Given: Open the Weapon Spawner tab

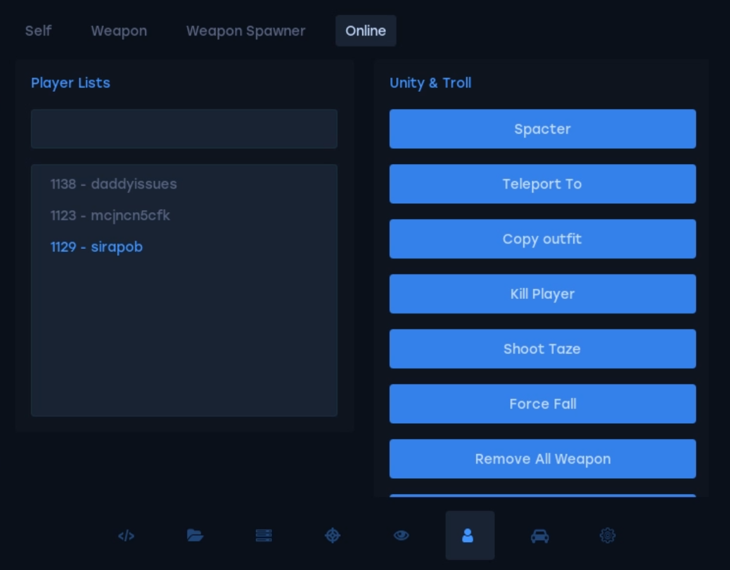Looking at the screenshot, I should [245, 31].
